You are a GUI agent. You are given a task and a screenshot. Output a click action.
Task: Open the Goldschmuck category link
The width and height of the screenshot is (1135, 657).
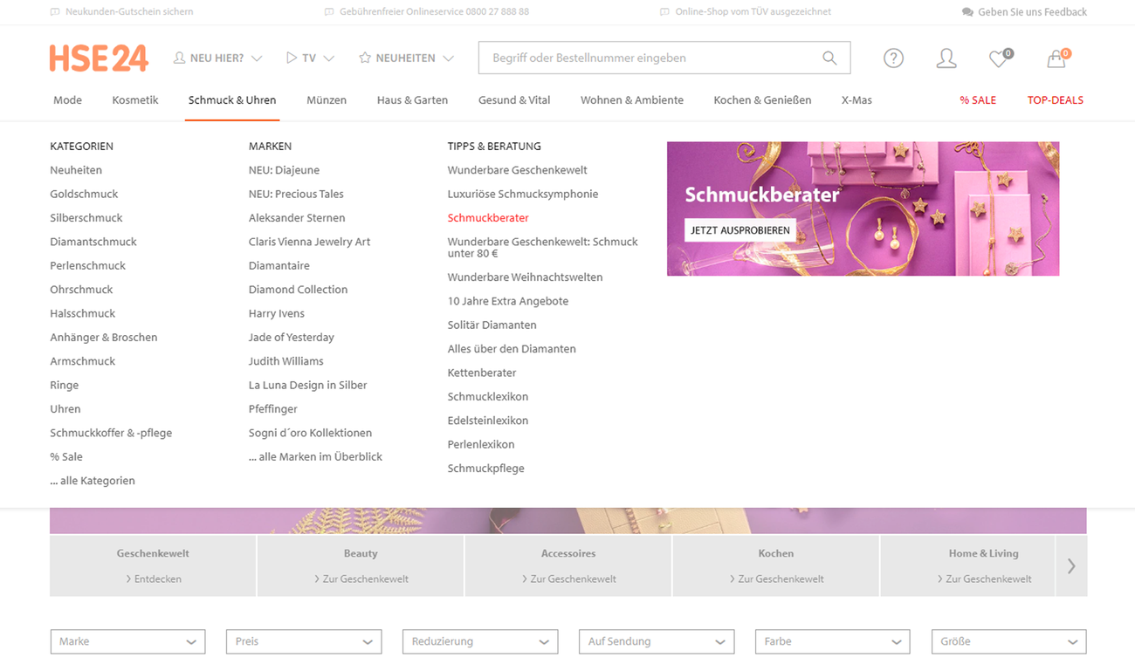tap(84, 194)
